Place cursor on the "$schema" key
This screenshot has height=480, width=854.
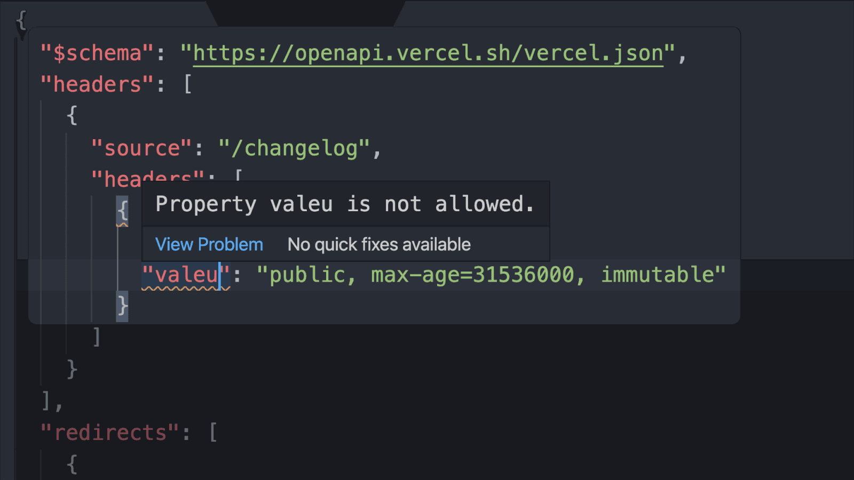[x=97, y=53]
